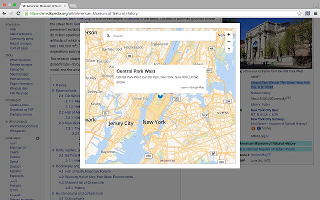Open What links here tool

click(20, 60)
